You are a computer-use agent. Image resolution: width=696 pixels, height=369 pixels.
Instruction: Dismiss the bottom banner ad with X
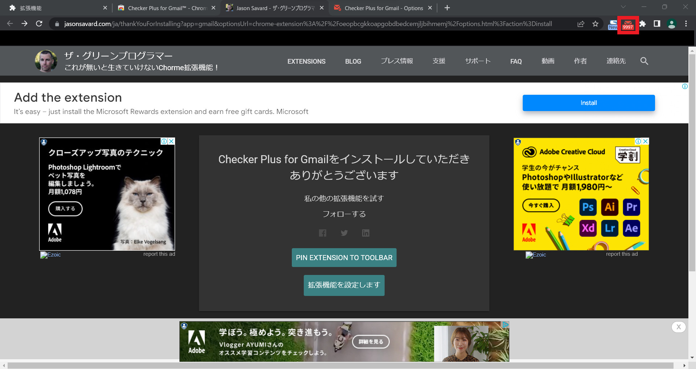[x=679, y=327]
